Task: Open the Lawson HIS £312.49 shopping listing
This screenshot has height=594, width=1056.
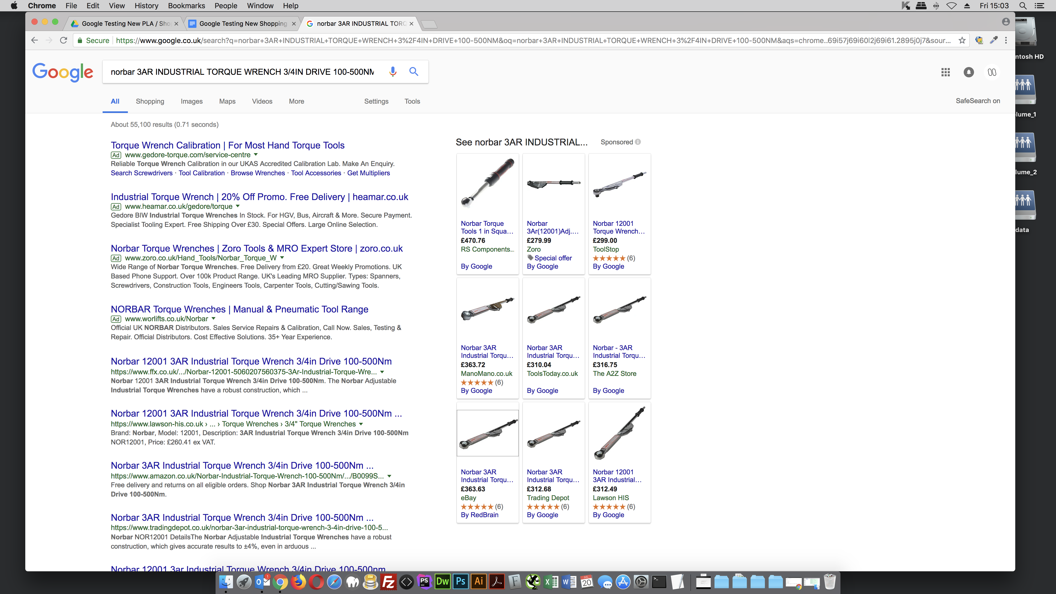Action: point(620,463)
